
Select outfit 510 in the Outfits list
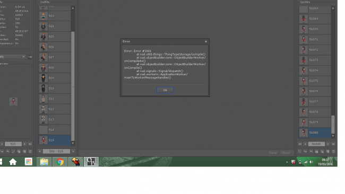55,89
